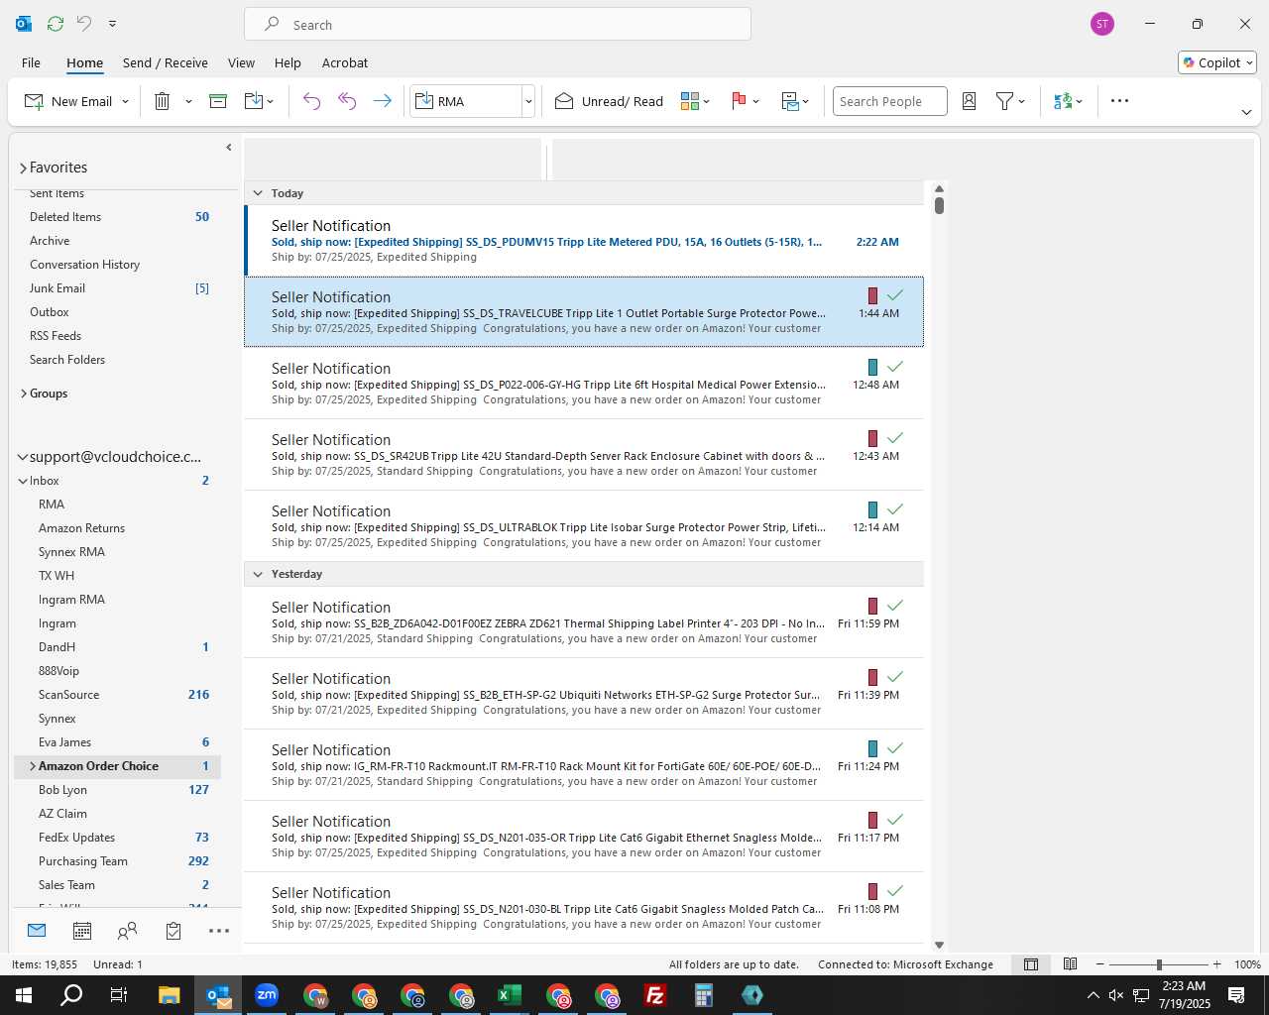The width and height of the screenshot is (1269, 1015).
Task: Open the View ribbon tab
Action: click(x=241, y=62)
